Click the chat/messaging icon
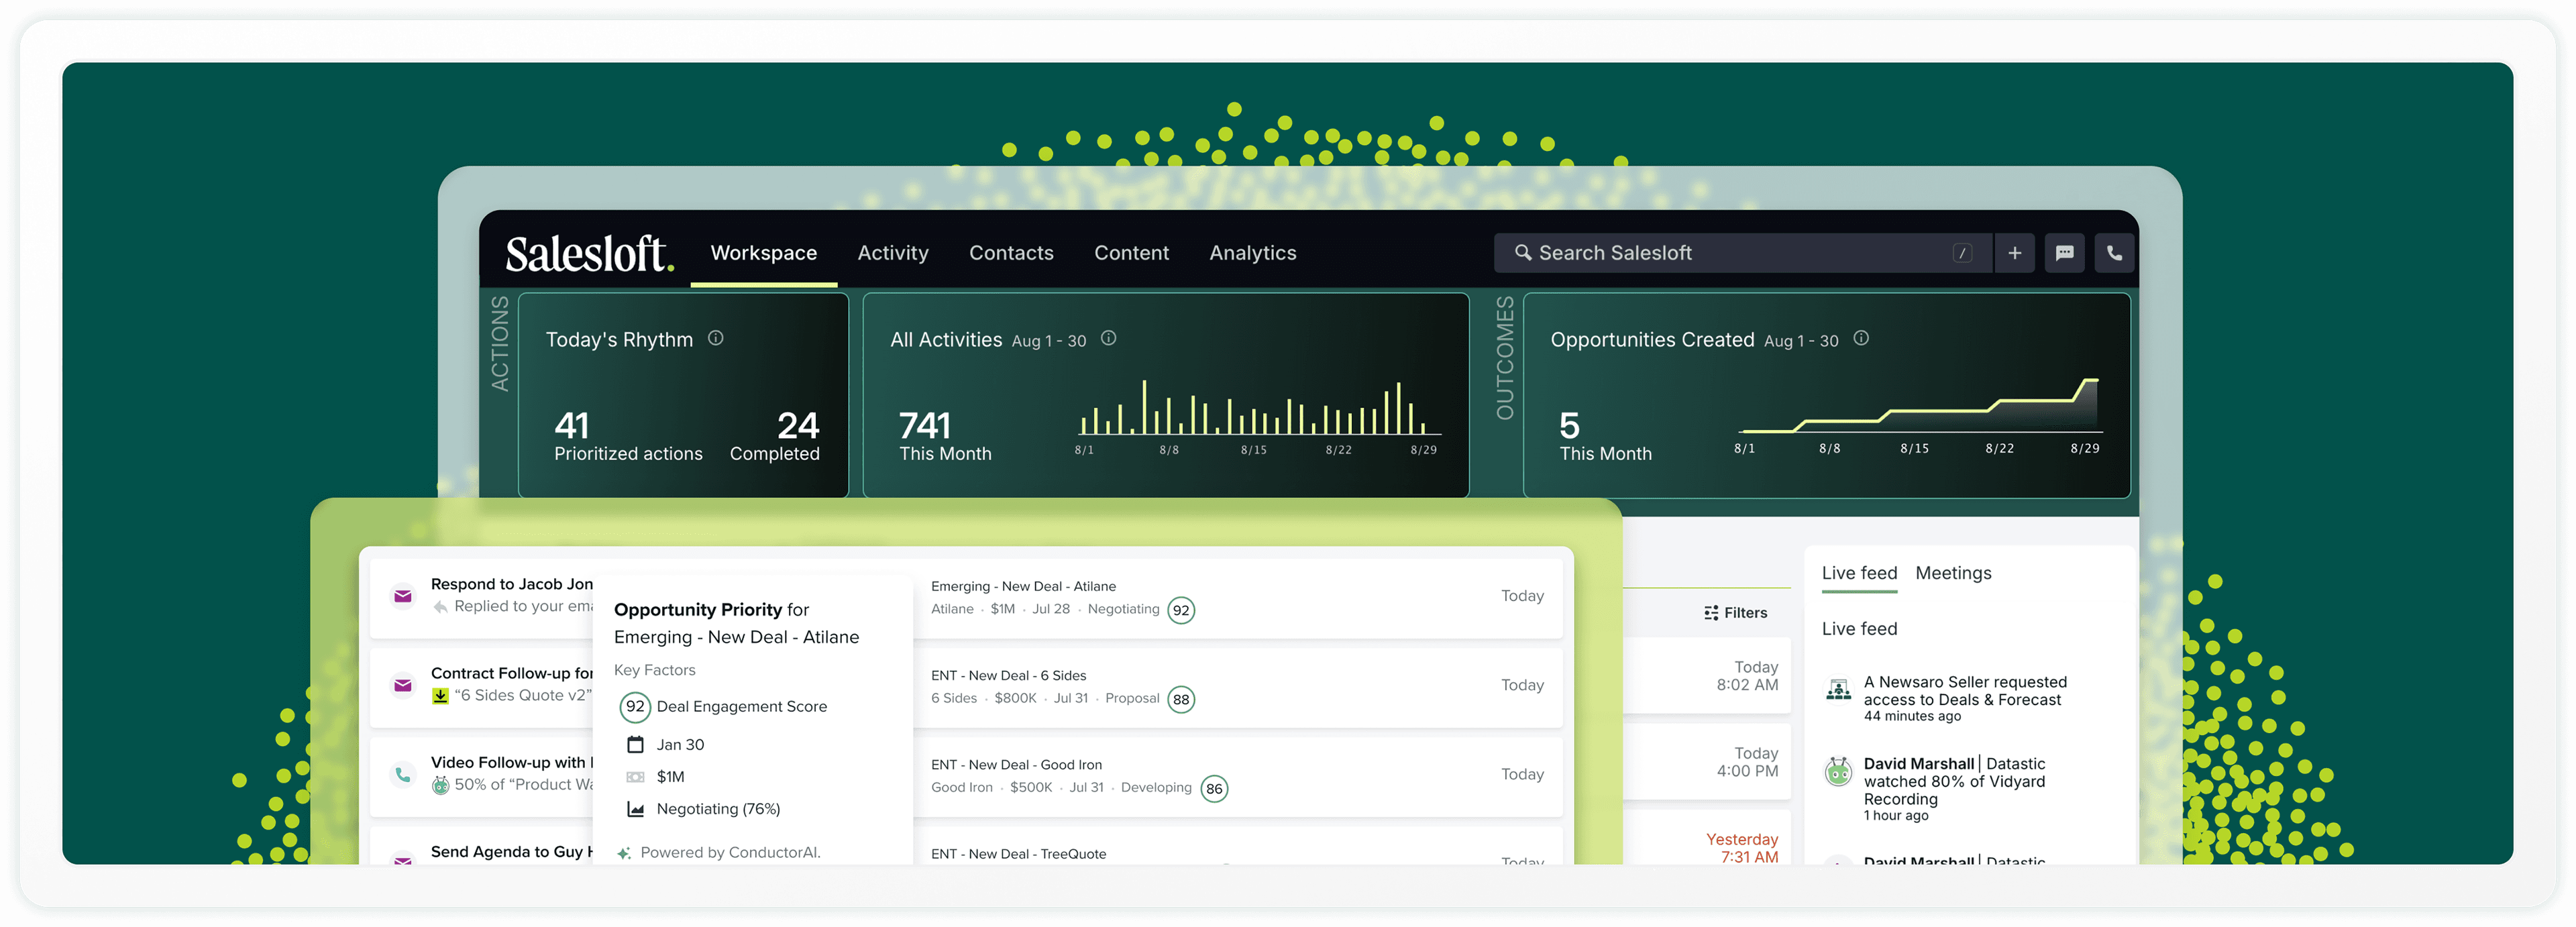 [x=2067, y=253]
